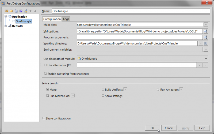
Task: Edit Environment variables ellipsis button
Action: tap(205, 49)
